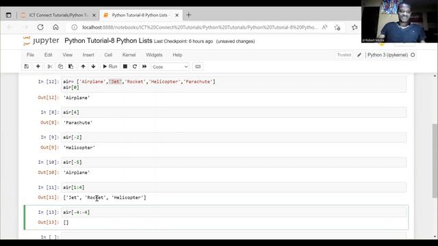Image resolution: width=438 pixels, height=246 pixels.
Task: Go forward in browser
Action: point(25,27)
